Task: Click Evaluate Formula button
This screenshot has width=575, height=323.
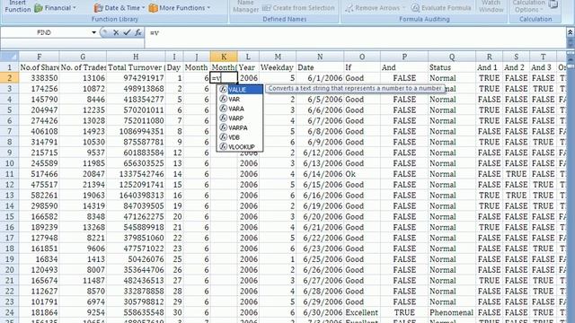Action: [x=441, y=8]
